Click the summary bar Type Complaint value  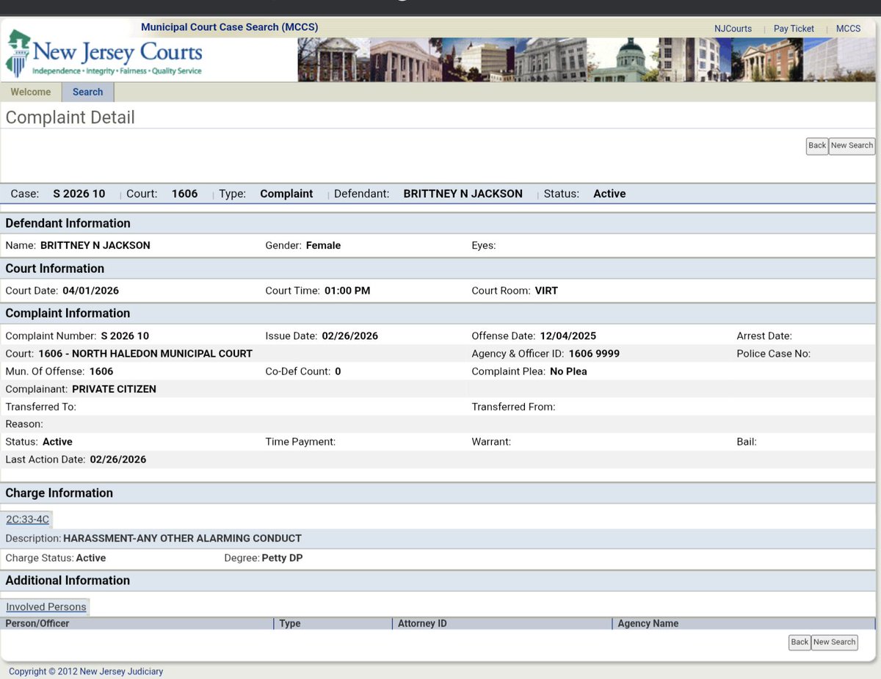[286, 194]
